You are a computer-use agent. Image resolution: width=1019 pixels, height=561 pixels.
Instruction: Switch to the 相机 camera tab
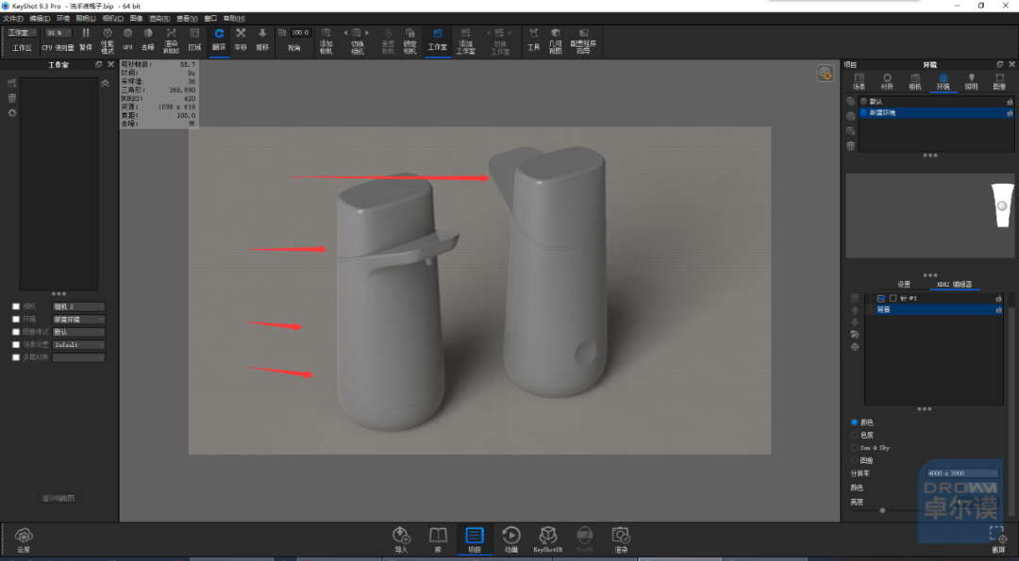pyautogui.click(x=915, y=82)
